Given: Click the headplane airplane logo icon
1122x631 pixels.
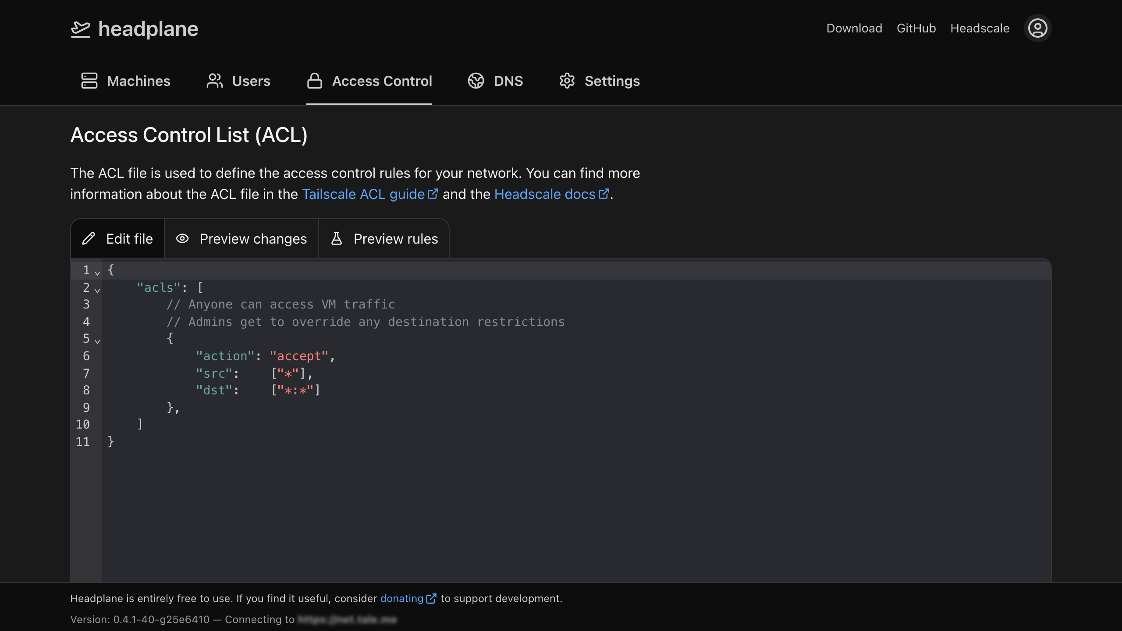Looking at the screenshot, I should tap(80, 29).
